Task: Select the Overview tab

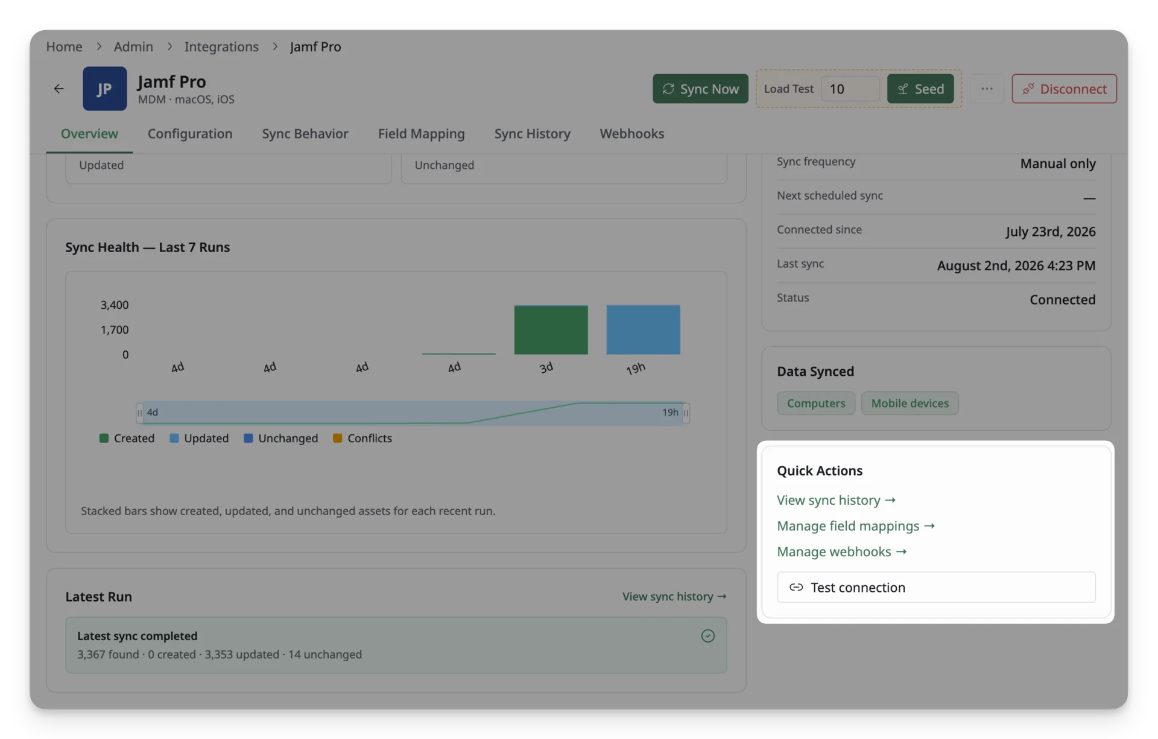Action: click(89, 133)
